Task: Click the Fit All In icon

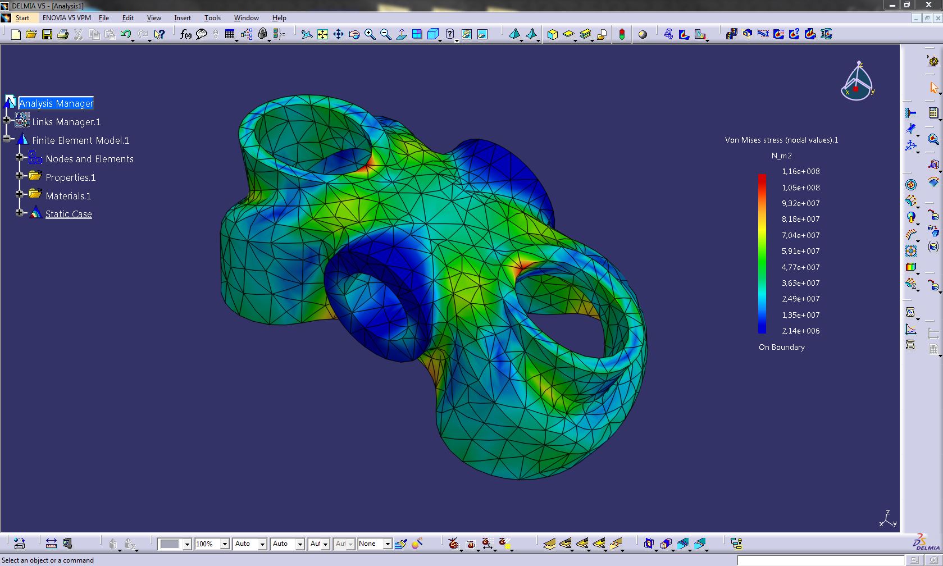Action: (x=322, y=35)
